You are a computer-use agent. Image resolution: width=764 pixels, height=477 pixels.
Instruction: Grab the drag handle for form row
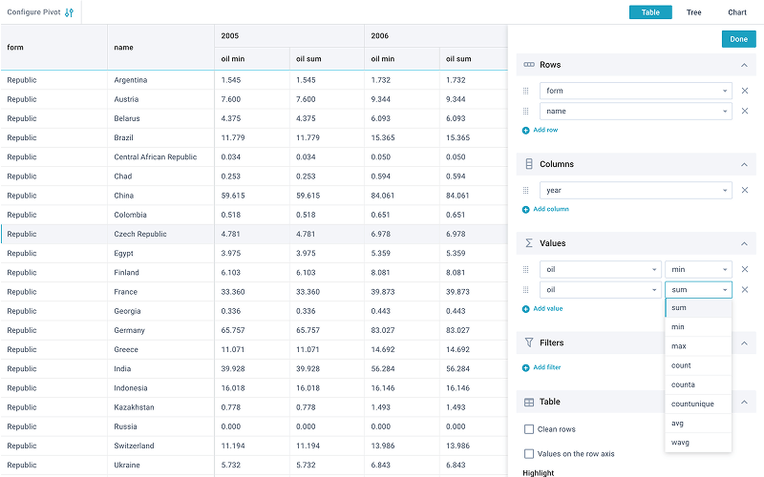[x=526, y=91]
